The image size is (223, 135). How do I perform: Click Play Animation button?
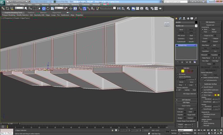[202, 130]
